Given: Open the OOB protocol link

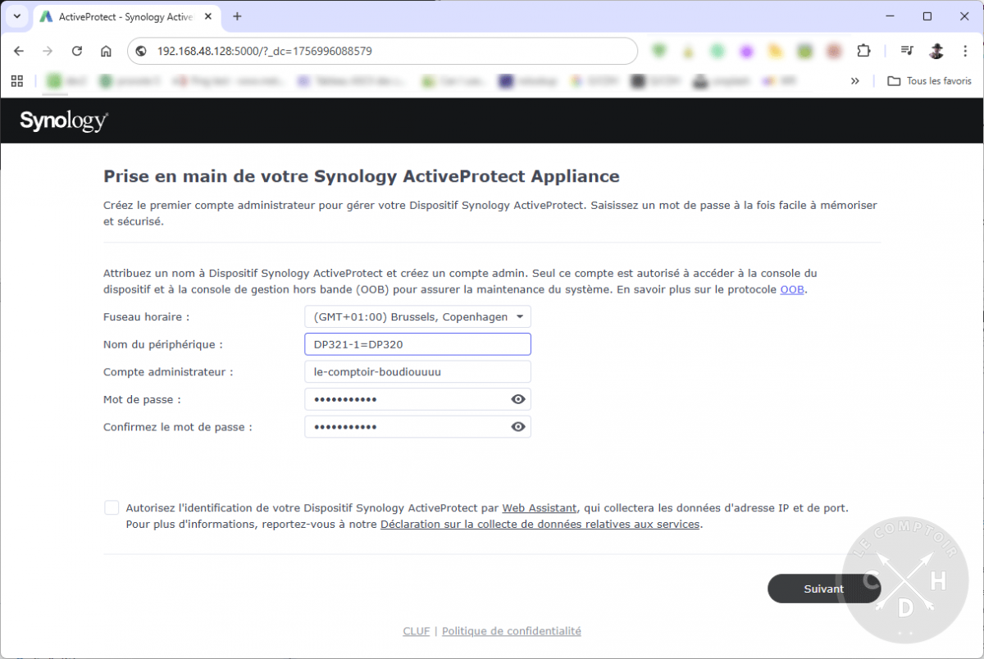Looking at the screenshot, I should coord(792,289).
